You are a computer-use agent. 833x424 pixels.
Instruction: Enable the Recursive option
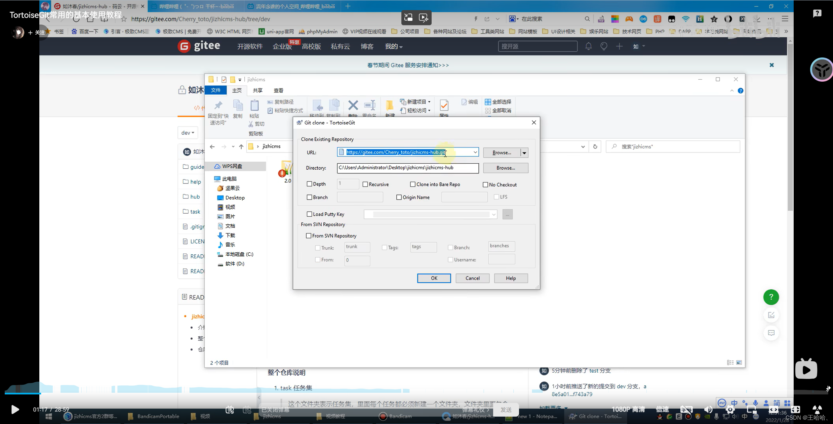[365, 184]
